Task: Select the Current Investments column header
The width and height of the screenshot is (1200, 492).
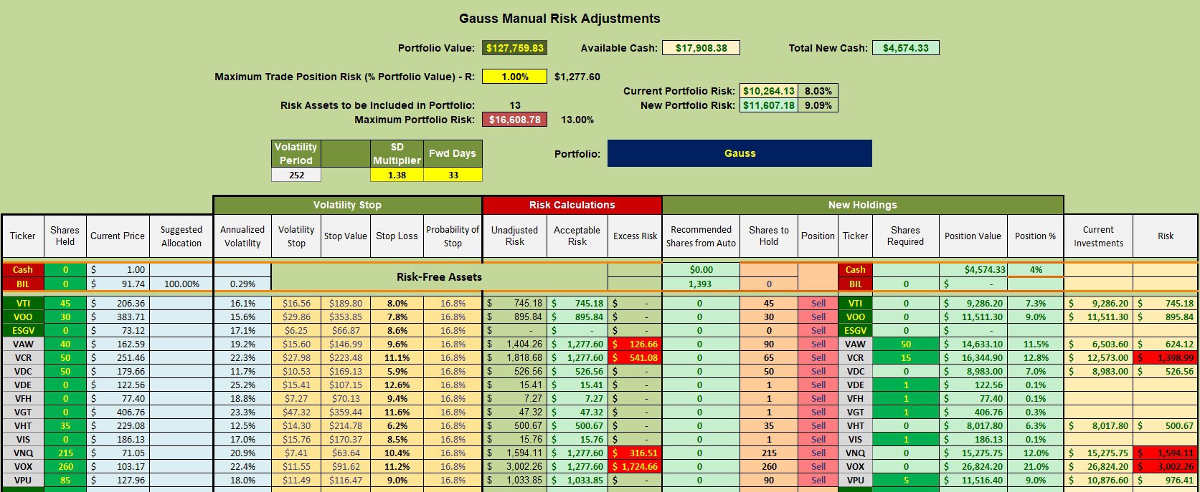Action: click(x=1098, y=236)
